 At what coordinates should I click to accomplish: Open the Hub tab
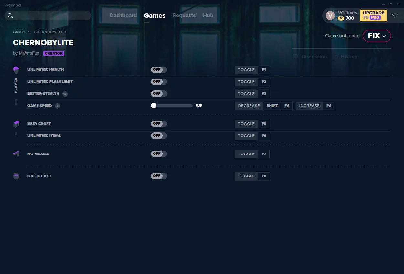(208, 16)
